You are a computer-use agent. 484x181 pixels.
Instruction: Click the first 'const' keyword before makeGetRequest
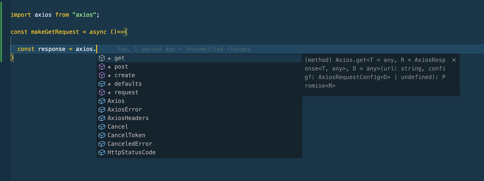19,32
